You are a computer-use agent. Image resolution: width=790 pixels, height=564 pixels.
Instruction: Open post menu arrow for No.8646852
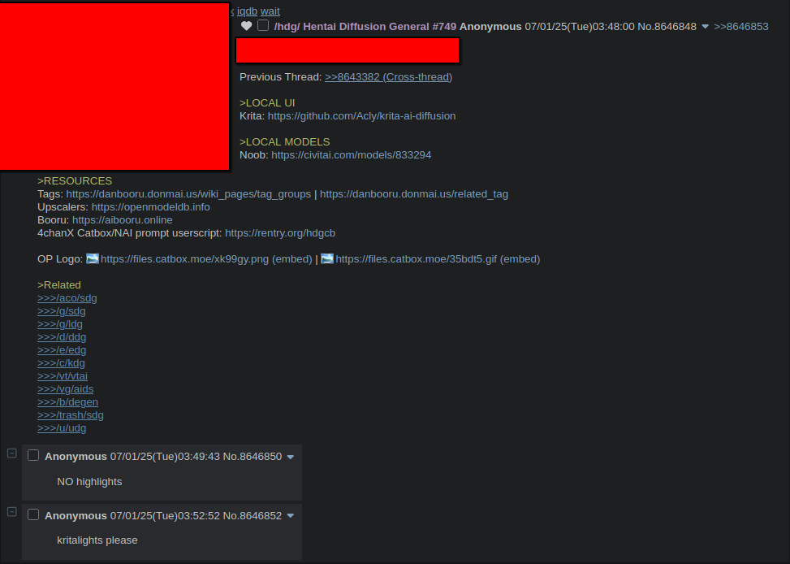290,516
